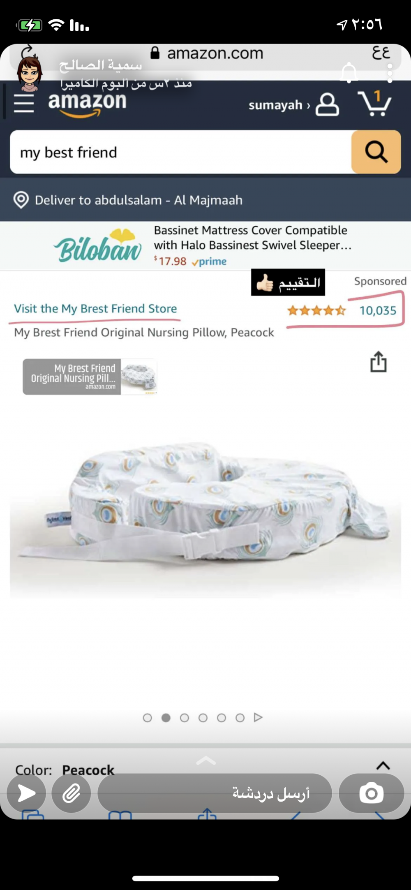Open the Deliver to abdulsalam location selector

(128, 200)
